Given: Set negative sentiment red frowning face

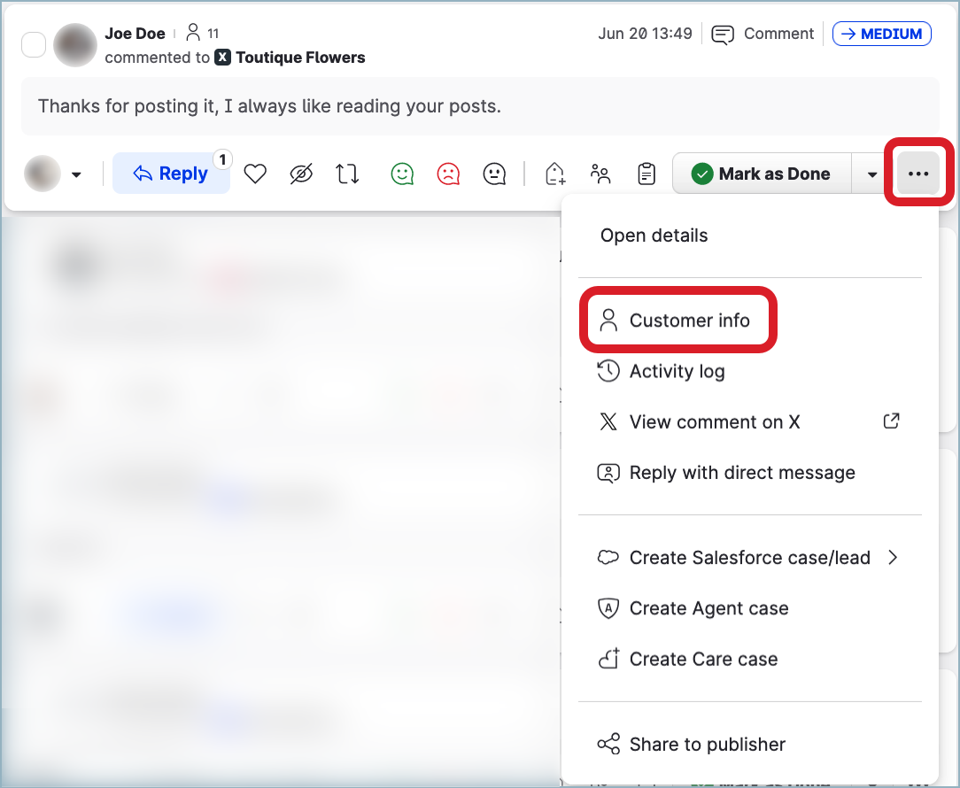Looking at the screenshot, I should (449, 174).
